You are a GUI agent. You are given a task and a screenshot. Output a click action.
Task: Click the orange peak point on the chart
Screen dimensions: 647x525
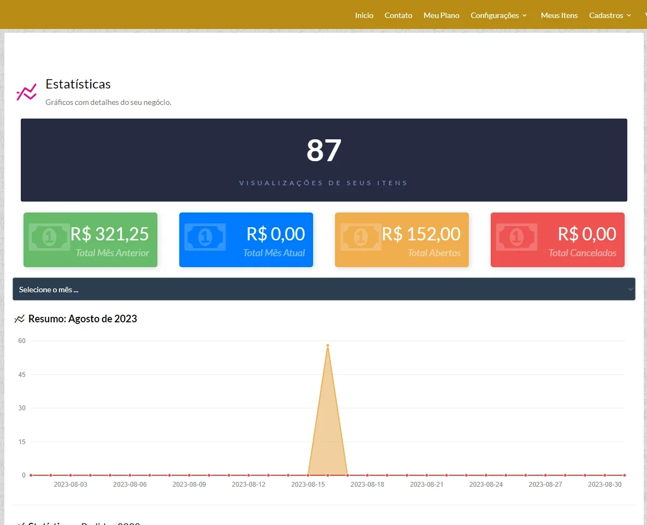click(x=328, y=345)
